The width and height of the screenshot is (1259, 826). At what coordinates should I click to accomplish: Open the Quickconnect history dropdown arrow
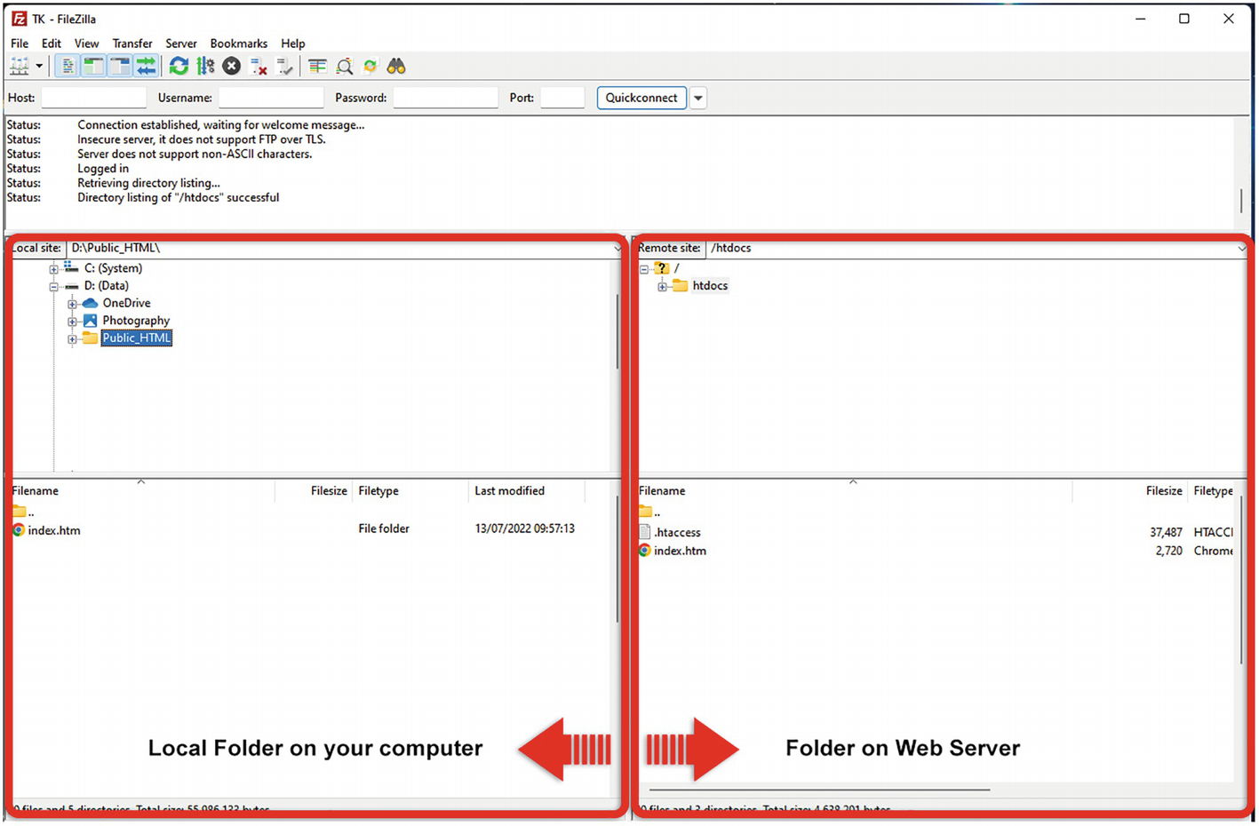point(698,99)
